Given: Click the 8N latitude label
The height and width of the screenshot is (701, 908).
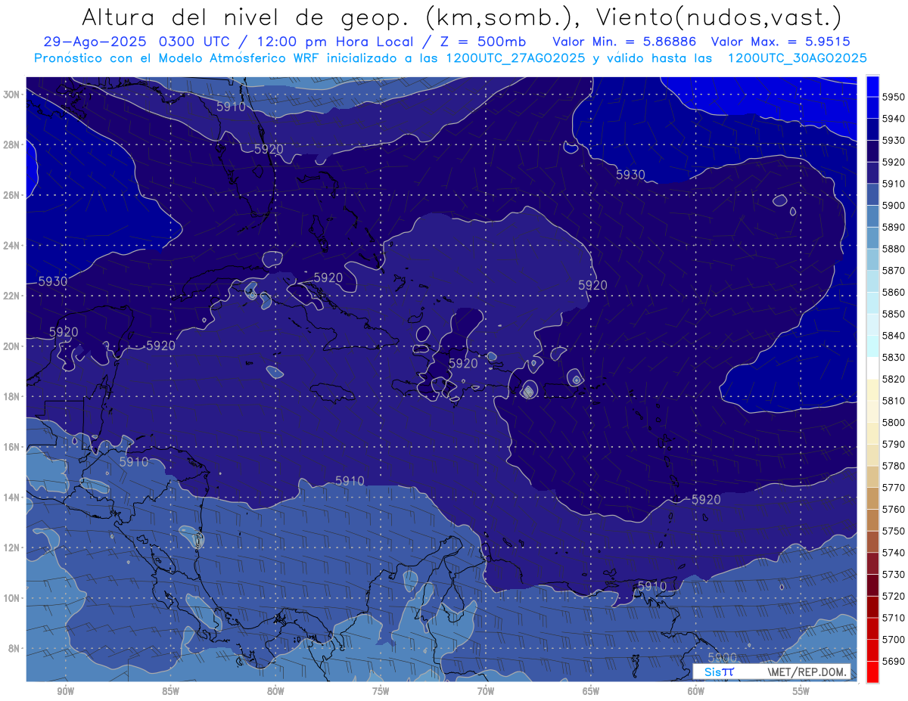Looking at the screenshot, I should coord(13,648).
